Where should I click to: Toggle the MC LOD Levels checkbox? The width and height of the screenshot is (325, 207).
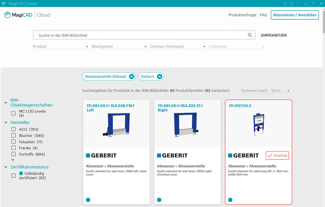pyautogui.click(x=13, y=113)
